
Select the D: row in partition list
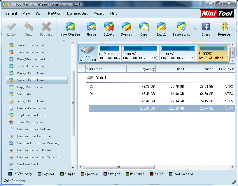(x=162, y=94)
